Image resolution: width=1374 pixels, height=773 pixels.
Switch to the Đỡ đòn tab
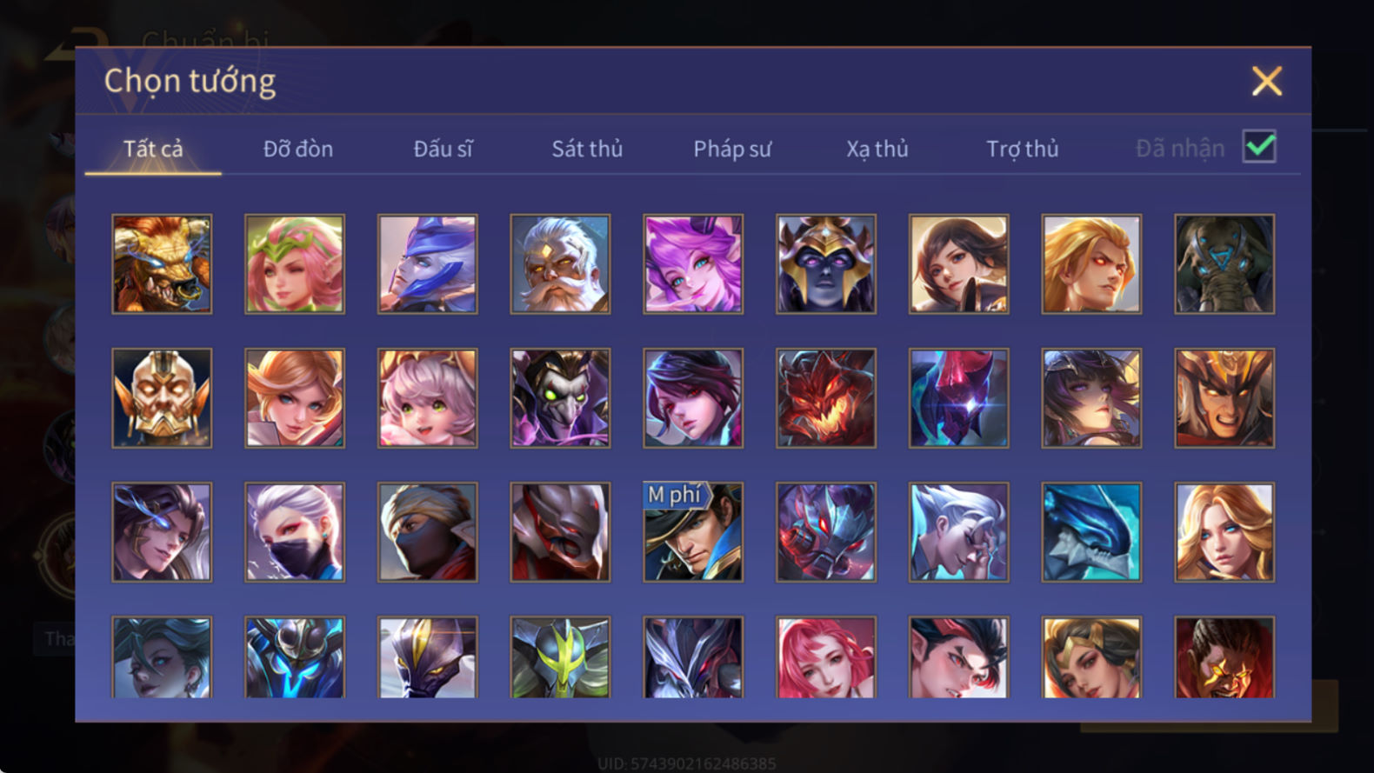(x=298, y=149)
